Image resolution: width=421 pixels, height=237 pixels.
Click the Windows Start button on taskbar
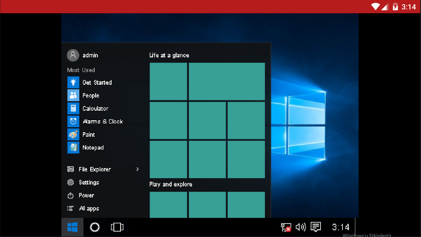click(x=73, y=227)
